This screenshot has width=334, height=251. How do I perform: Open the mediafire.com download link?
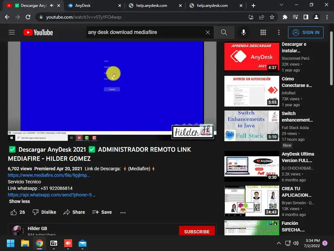pyautogui.click(x=49, y=175)
